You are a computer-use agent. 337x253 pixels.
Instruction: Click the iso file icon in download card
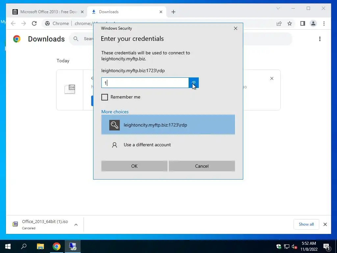click(70, 89)
